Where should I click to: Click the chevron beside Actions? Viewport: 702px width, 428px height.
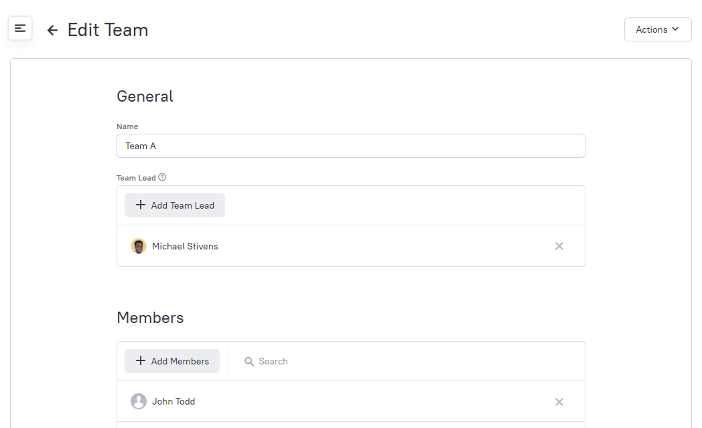[675, 29]
